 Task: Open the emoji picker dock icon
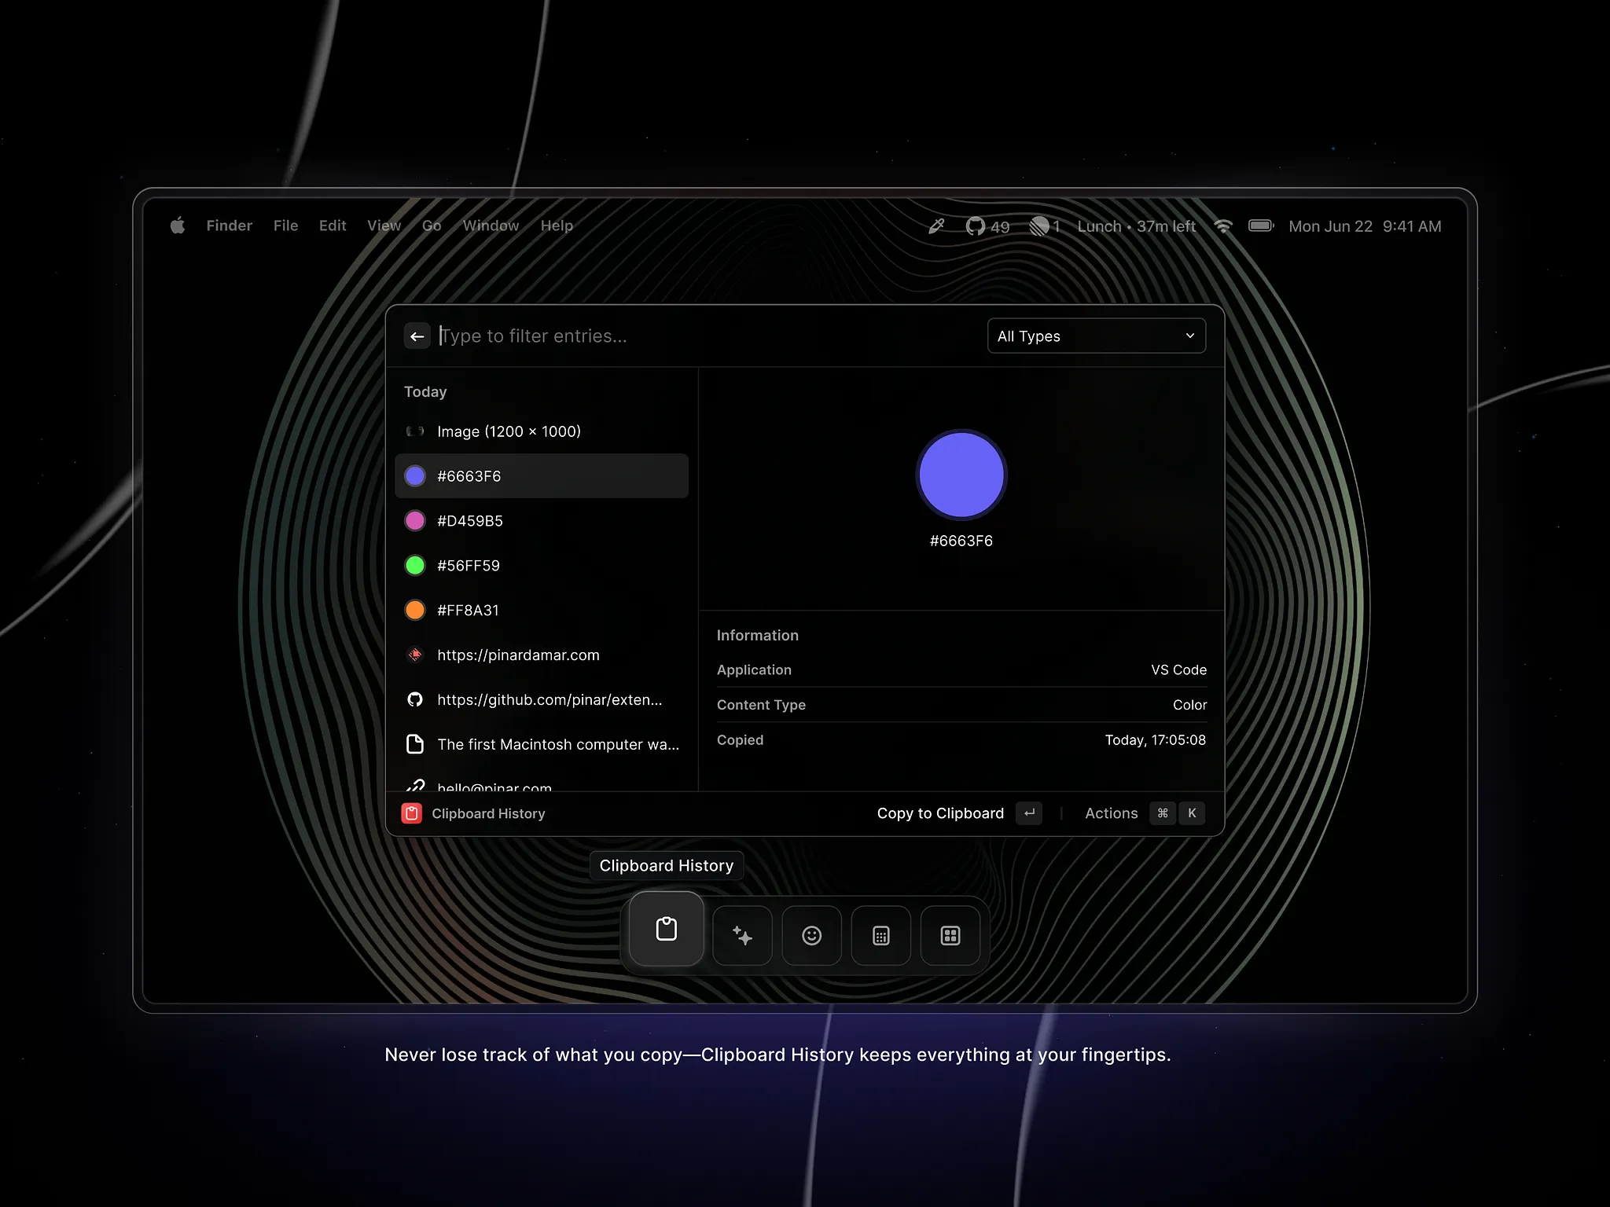(x=811, y=936)
